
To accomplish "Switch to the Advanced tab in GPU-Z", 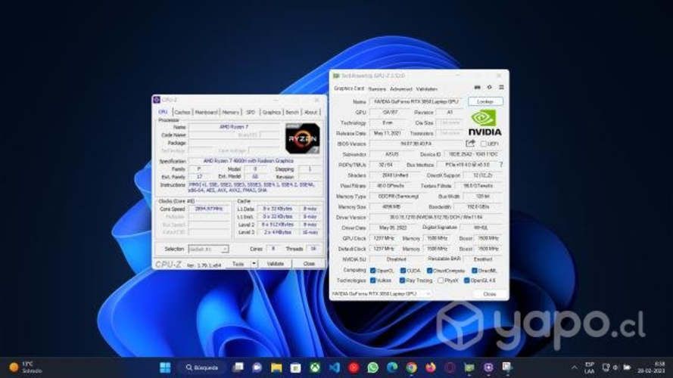I will click(401, 89).
